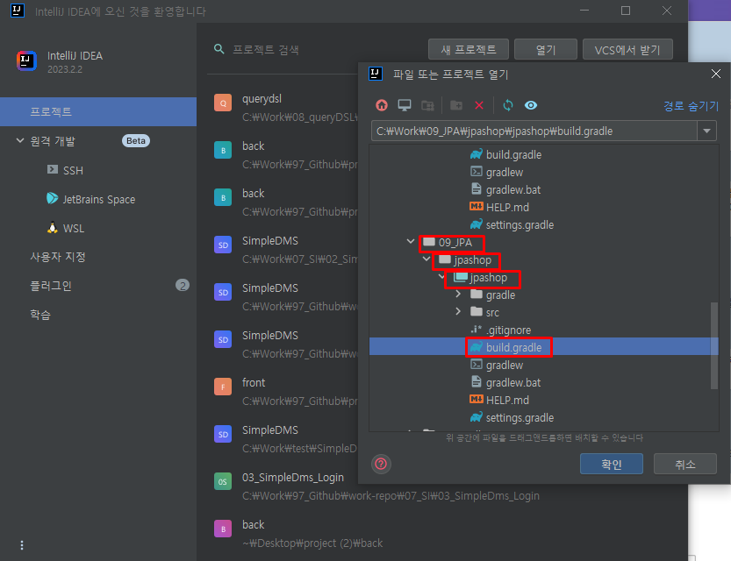Select gradlew.bat below the selected build.gradle
Screen dimensions: 731x561
(x=505, y=383)
